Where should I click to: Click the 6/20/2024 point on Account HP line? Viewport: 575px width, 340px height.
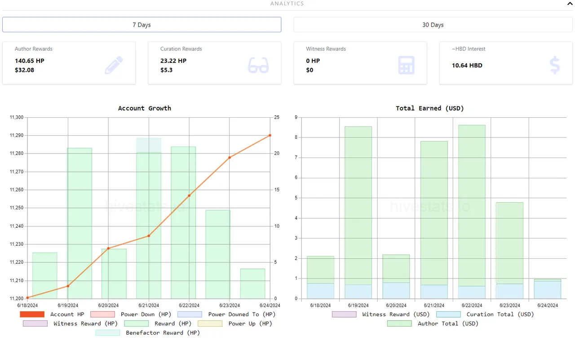coord(108,248)
